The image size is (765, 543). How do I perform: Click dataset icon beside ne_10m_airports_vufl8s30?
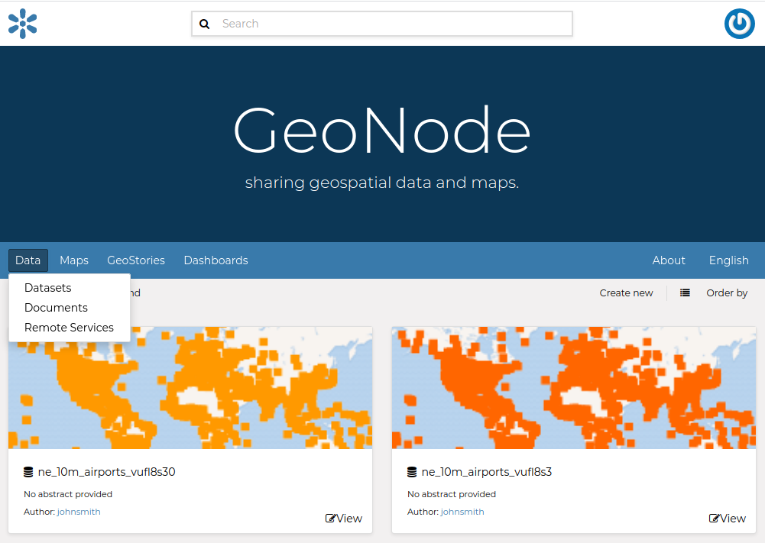coord(28,472)
